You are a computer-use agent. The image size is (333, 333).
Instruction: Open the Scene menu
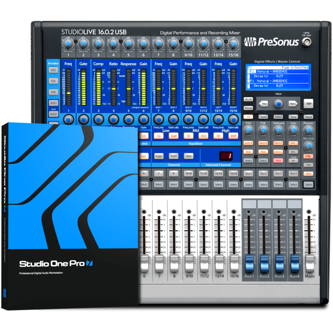click(x=264, y=117)
